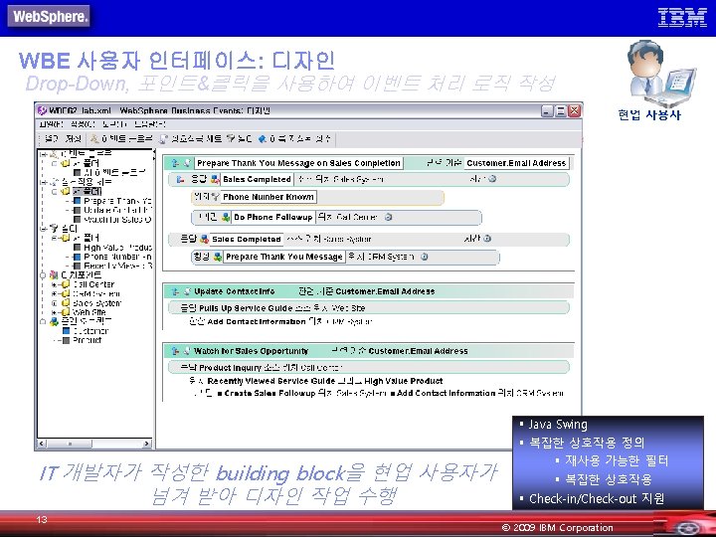716x537 pixels.
Task: Click the WebSphere logo badge
Action: click(x=49, y=17)
